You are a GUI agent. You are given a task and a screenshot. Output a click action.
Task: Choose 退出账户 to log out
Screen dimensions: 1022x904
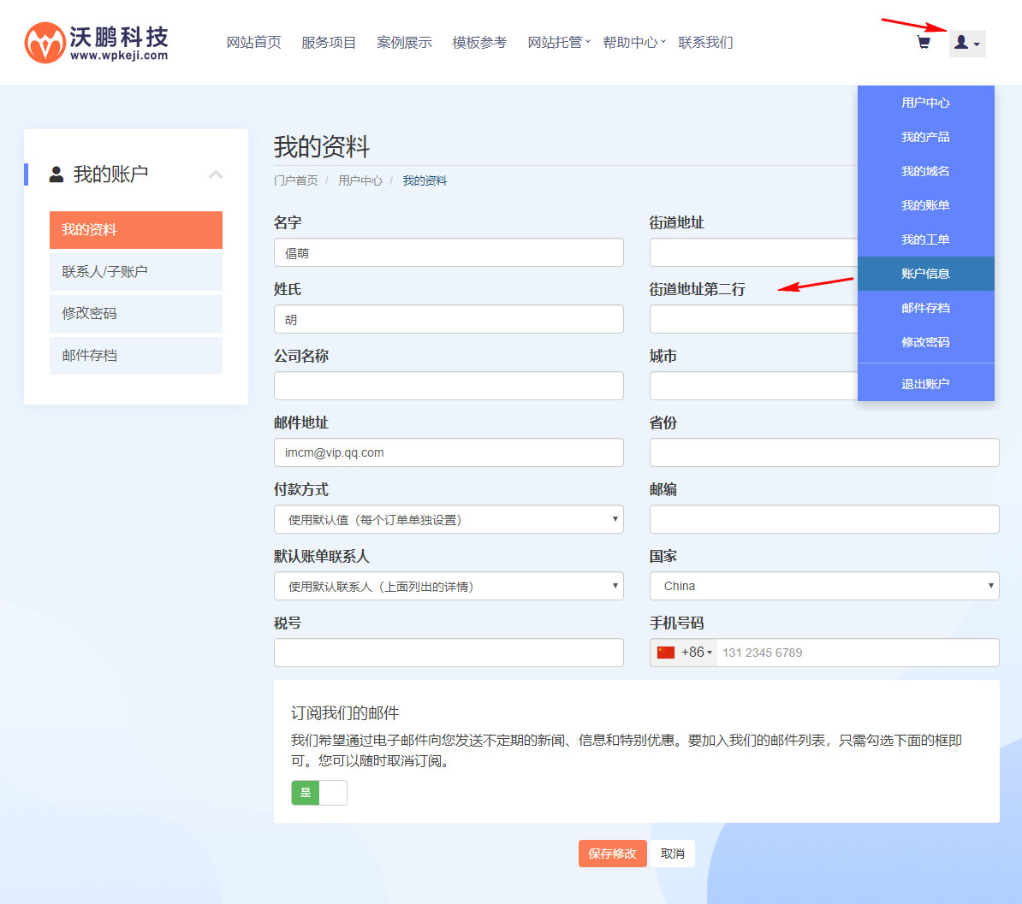pyautogui.click(x=925, y=384)
